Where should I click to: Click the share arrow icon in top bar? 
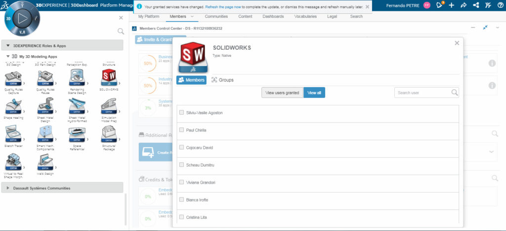[464, 5]
